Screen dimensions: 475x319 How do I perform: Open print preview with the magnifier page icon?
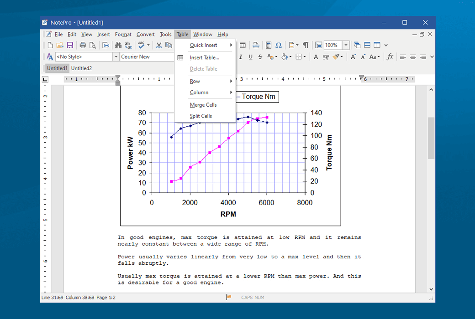click(x=93, y=45)
